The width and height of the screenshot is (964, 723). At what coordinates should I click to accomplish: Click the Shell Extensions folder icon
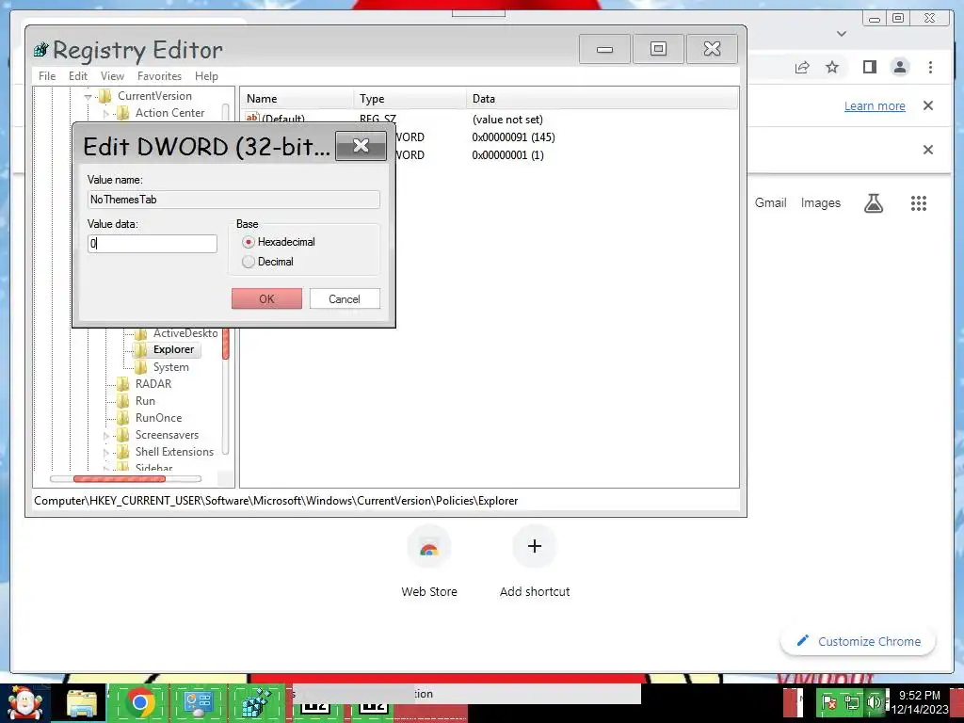coord(123,452)
